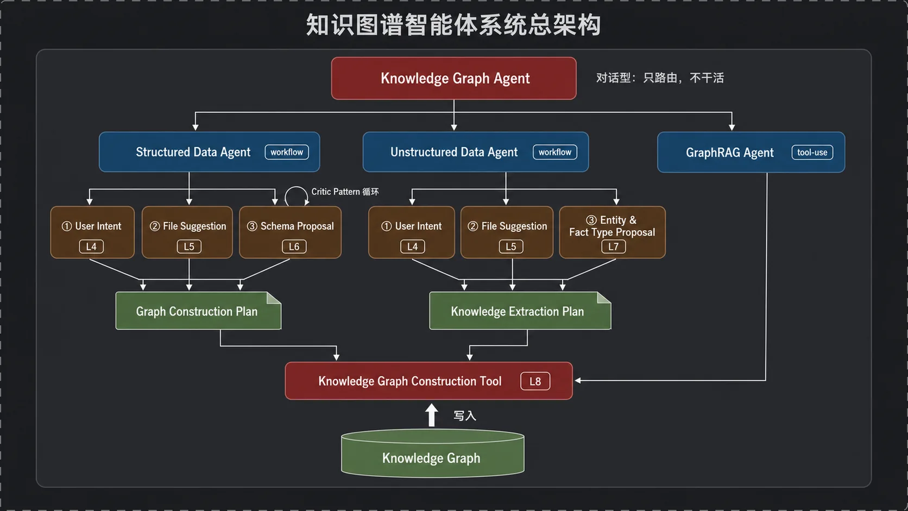The image size is (908, 511).
Task: Click the GraphRAG Agent node
Action: click(751, 153)
